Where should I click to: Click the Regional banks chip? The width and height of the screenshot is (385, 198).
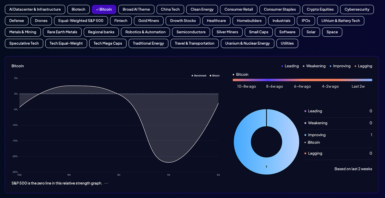tap(101, 32)
